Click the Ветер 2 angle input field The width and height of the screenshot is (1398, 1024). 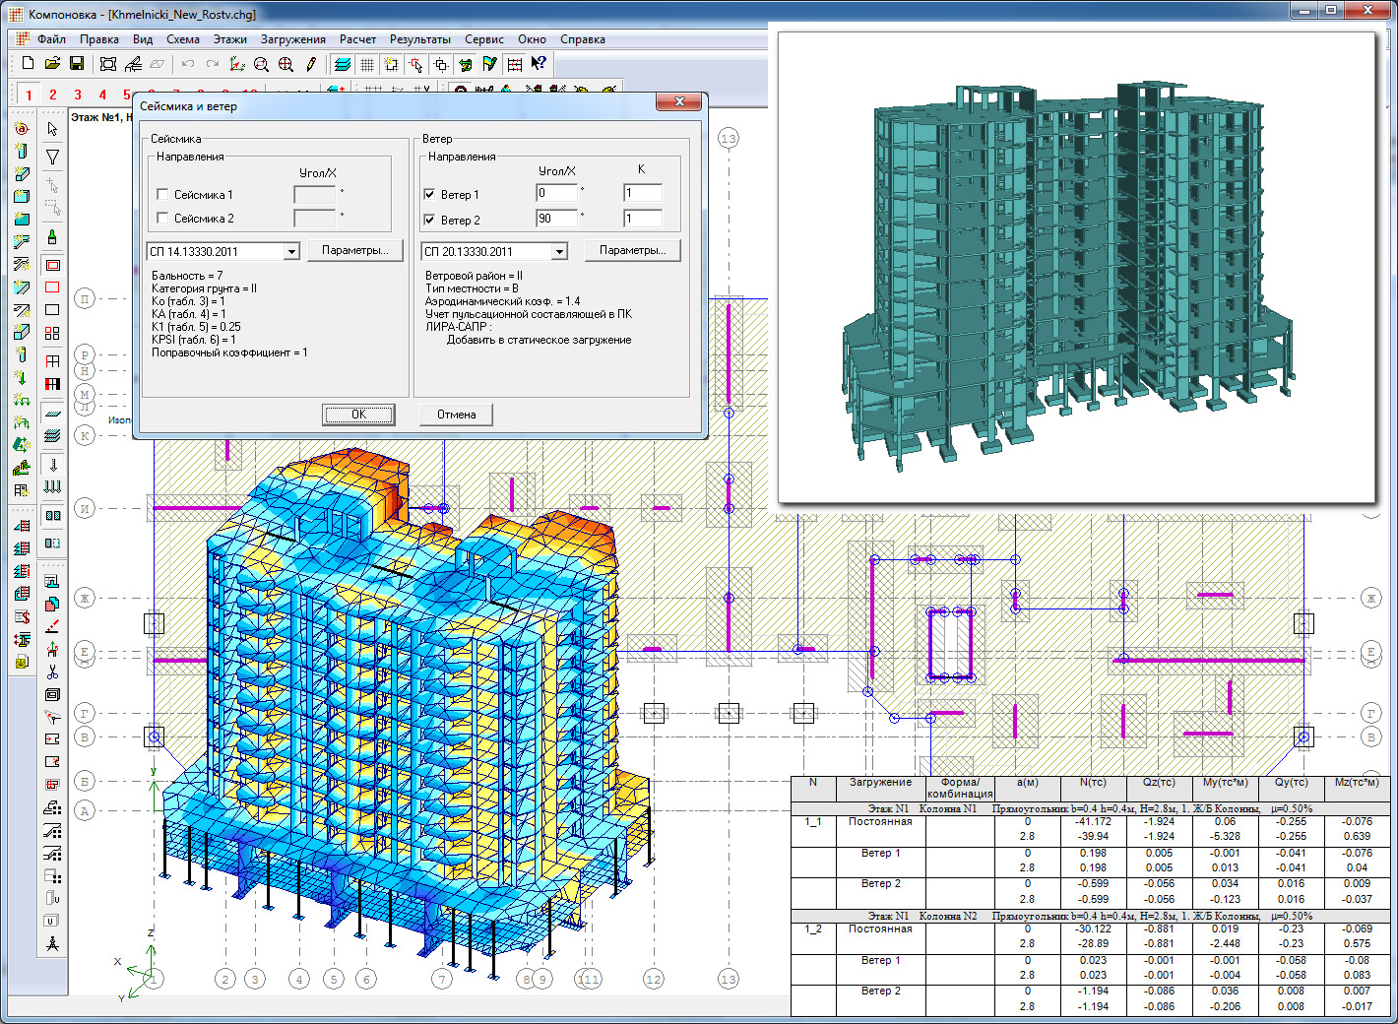coord(556,219)
